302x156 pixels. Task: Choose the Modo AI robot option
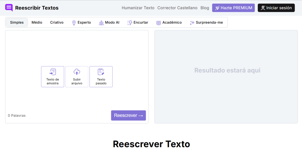[109, 22]
